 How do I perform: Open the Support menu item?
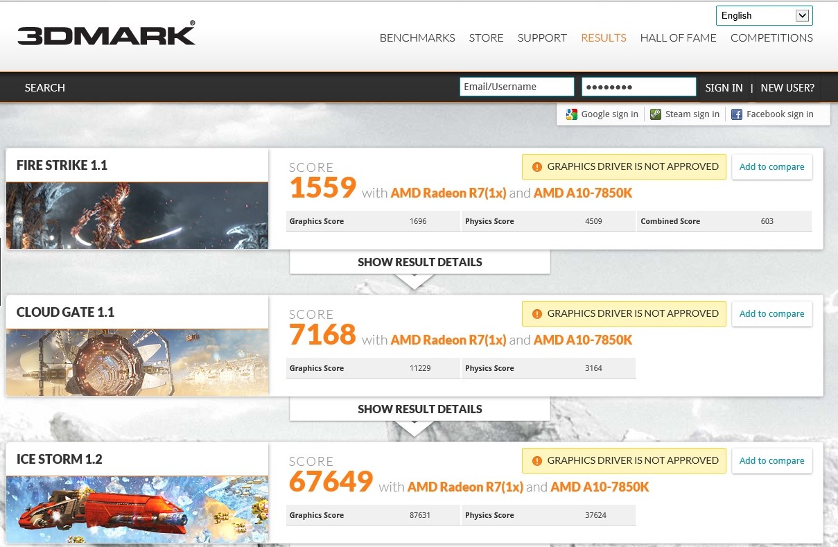[x=542, y=38]
